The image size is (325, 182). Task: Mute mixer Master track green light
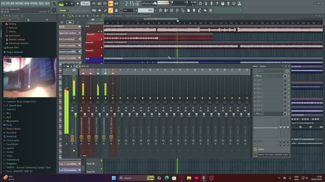[74, 98]
